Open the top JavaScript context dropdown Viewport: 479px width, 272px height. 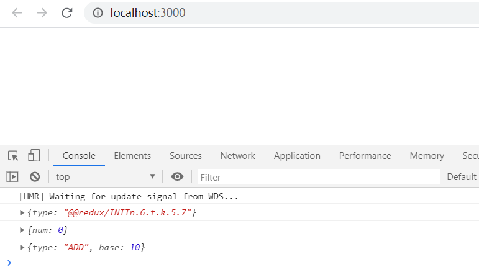(106, 177)
